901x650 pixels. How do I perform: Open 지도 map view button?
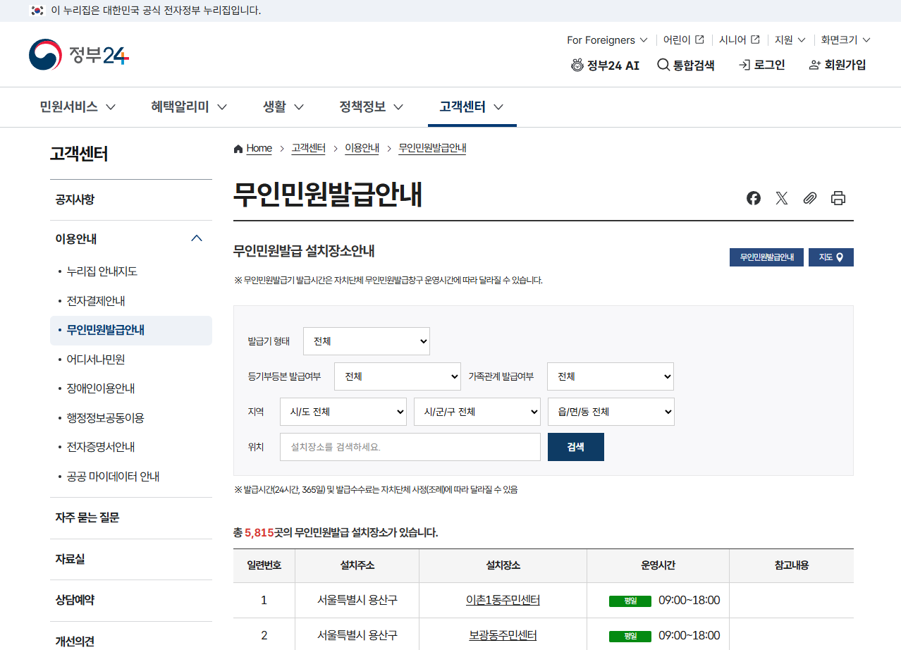(830, 257)
